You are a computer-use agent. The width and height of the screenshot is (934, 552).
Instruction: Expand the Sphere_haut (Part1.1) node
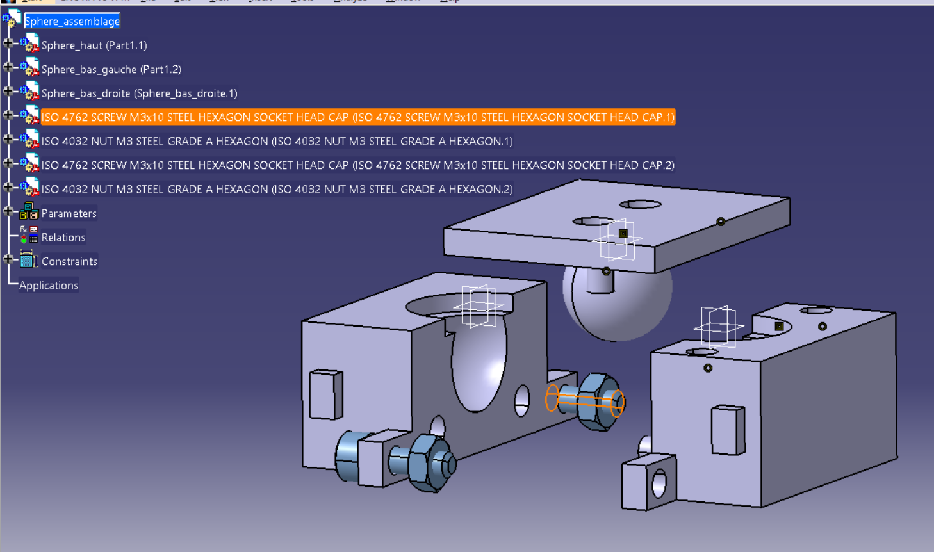(8, 43)
